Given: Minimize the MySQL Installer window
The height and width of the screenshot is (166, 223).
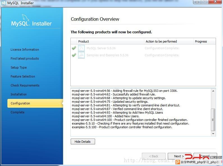Looking at the screenshot, I should coord(197,2).
